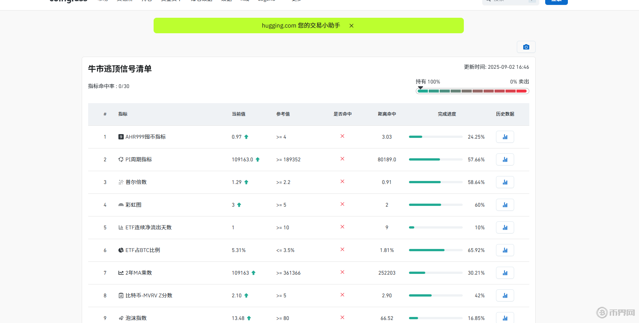Open the AHR999囤币指标 indicator name
The height and width of the screenshot is (323, 639).
(145, 137)
